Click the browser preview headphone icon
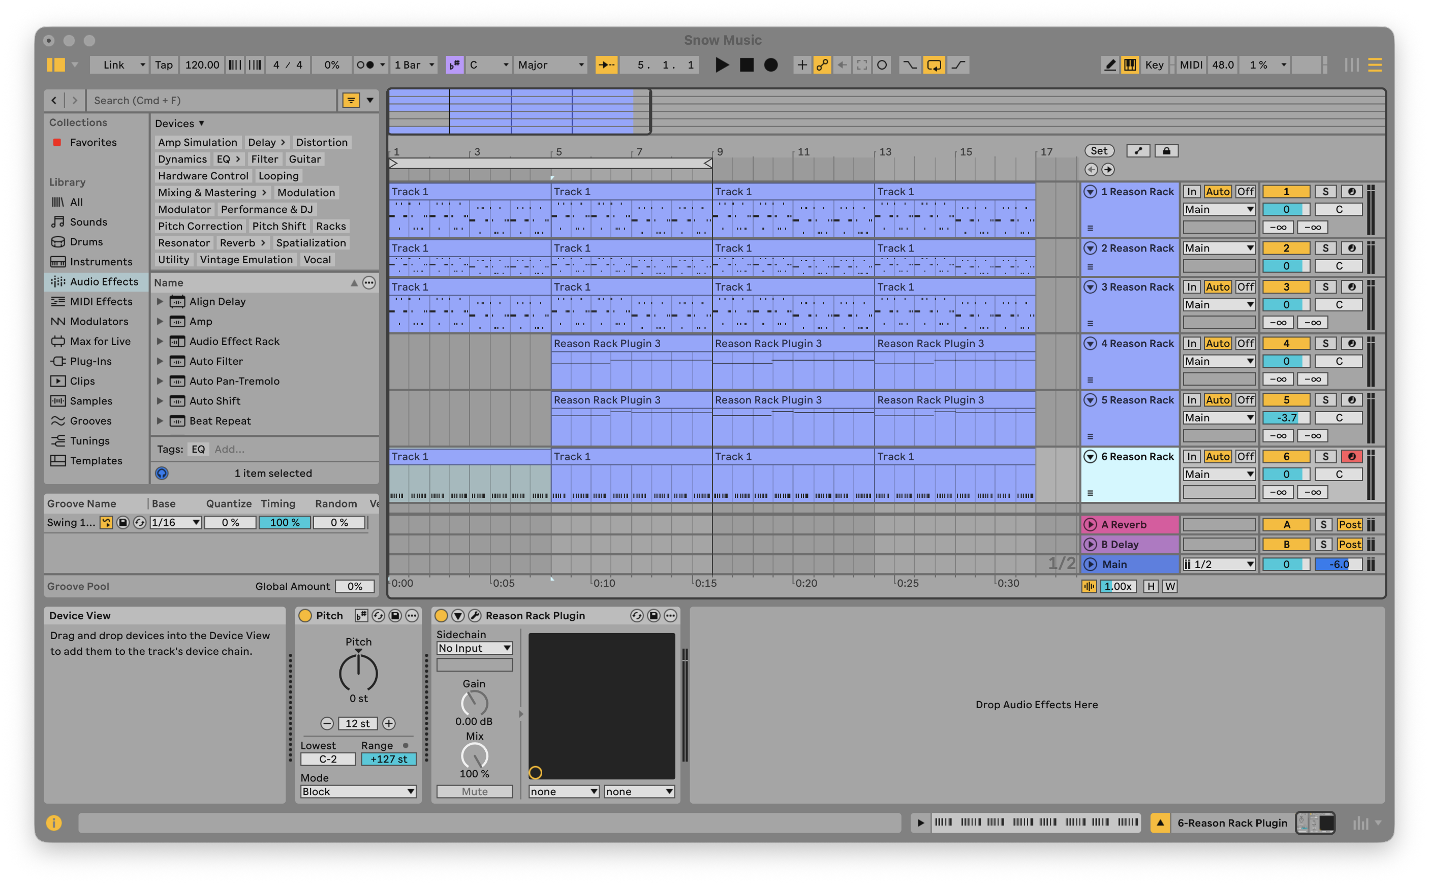Viewport: 1429px width, 885px height. tap(162, 473)
